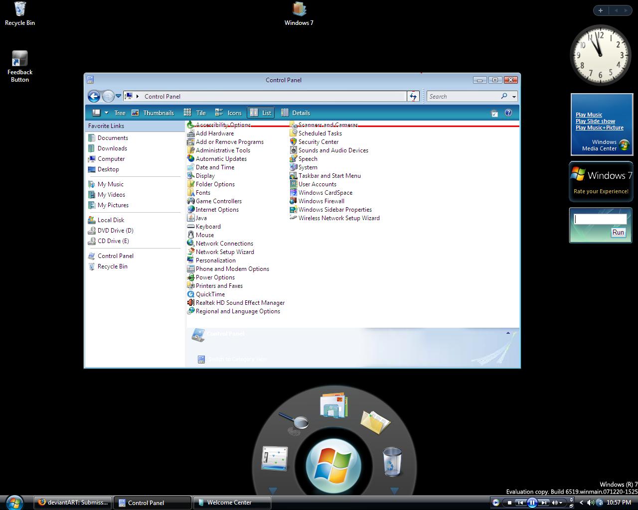Click the Search input field
This screenshot has height=510, width=638.
[464, 97]
